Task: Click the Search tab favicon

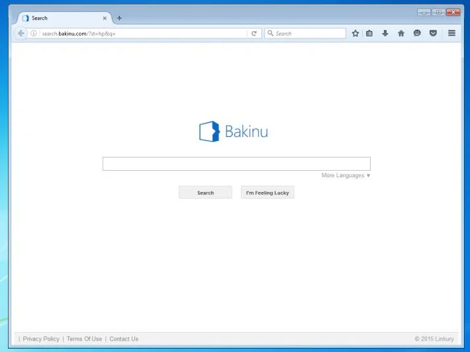Action: pyautogui.click(x=26, y=19)
